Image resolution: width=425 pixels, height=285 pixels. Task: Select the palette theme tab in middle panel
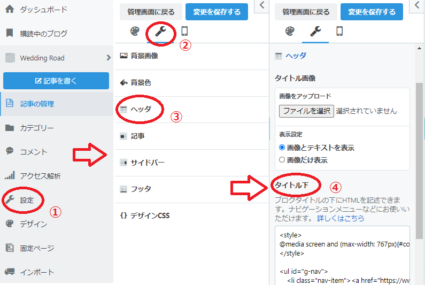(x=135, y=31)
